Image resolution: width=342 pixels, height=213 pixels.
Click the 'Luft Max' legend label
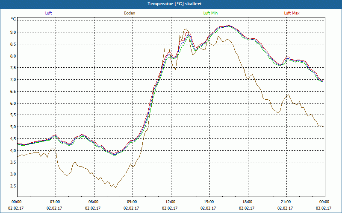pos(292,13)
